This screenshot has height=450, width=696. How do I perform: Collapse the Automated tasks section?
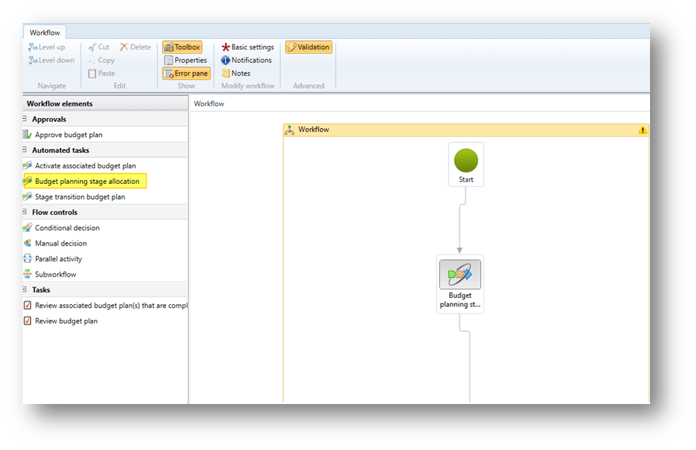(x=25, y=150)
